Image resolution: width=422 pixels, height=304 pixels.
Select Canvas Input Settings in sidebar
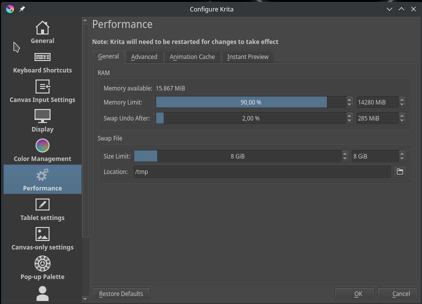click(x=43, y=92)
